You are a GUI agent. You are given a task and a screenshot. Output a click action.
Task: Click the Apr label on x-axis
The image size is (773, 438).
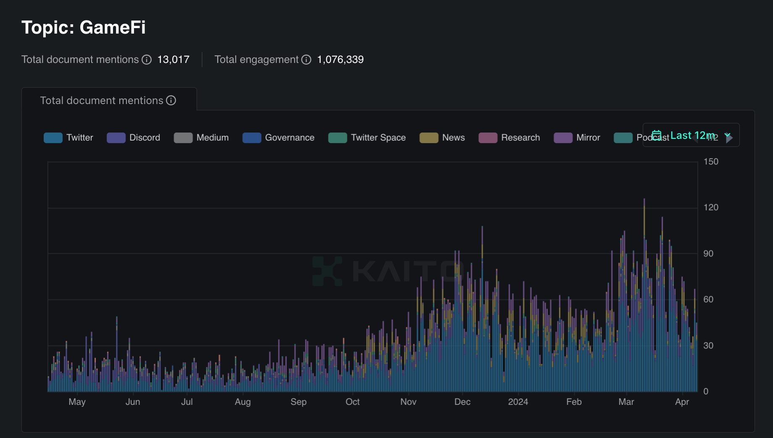click(682, 402)
